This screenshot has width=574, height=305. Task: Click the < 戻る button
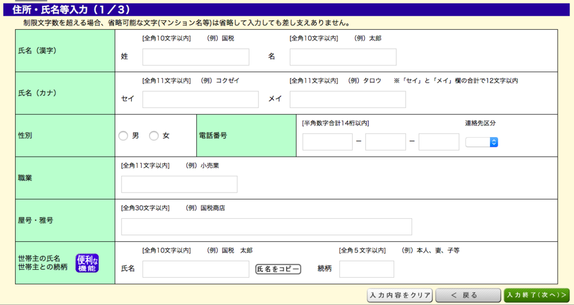click(468, 295)
